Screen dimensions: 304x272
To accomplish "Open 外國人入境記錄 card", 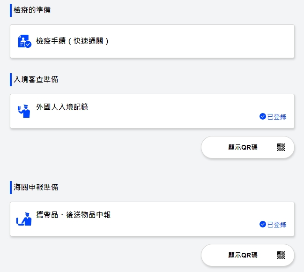I will [152, 111].
